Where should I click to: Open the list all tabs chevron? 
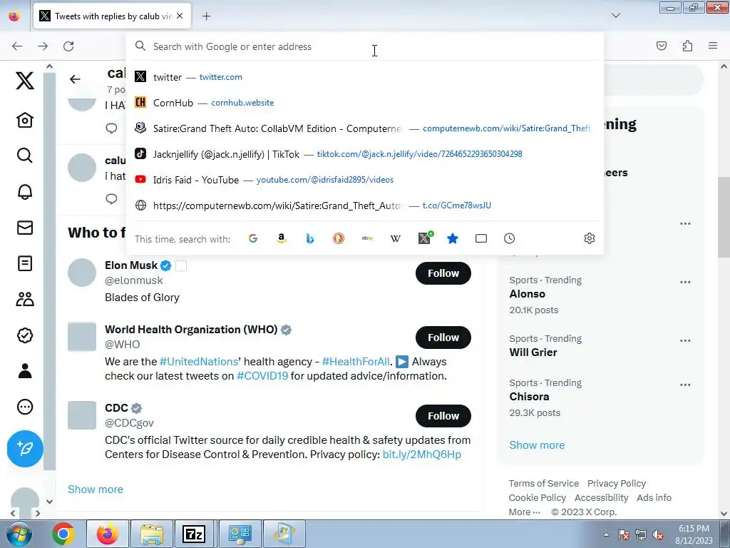point(615,16)
